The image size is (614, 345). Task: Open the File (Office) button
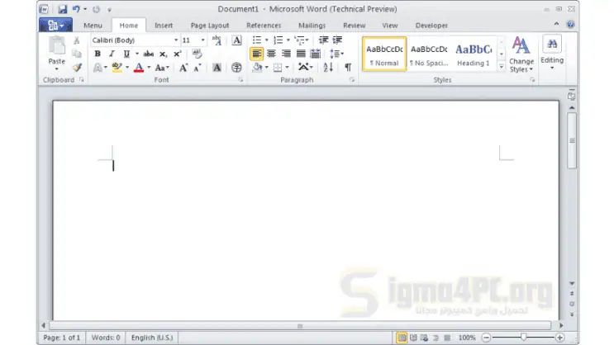click(55, 26)
